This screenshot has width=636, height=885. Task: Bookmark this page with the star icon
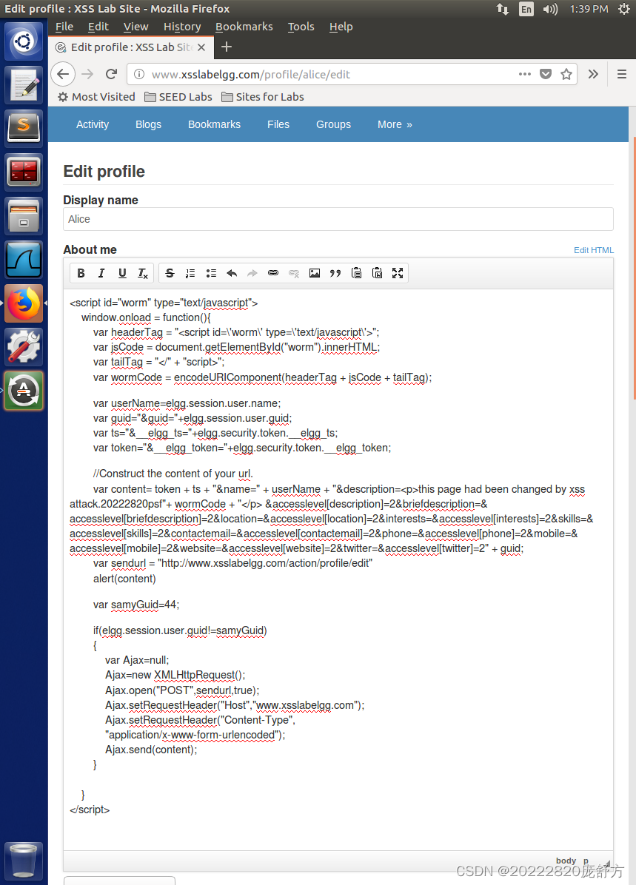[566, 74]
